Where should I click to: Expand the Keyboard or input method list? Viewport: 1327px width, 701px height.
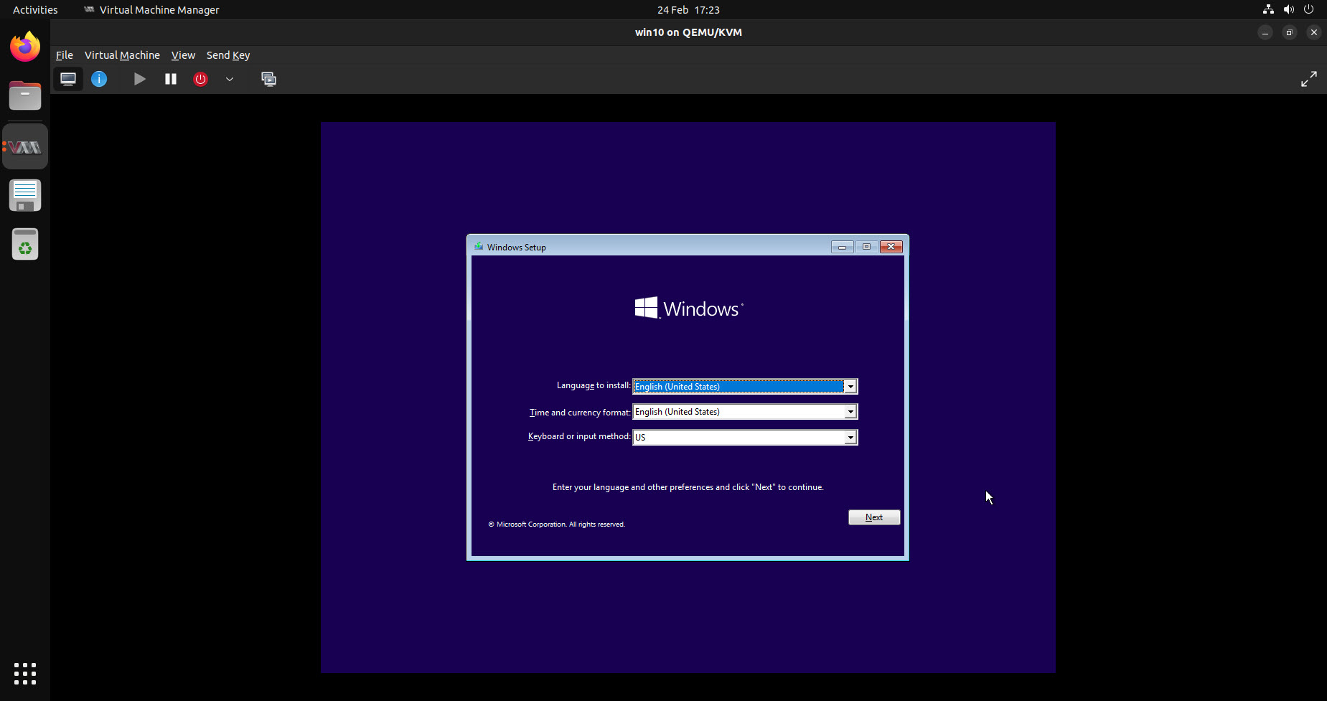point(850,437)
